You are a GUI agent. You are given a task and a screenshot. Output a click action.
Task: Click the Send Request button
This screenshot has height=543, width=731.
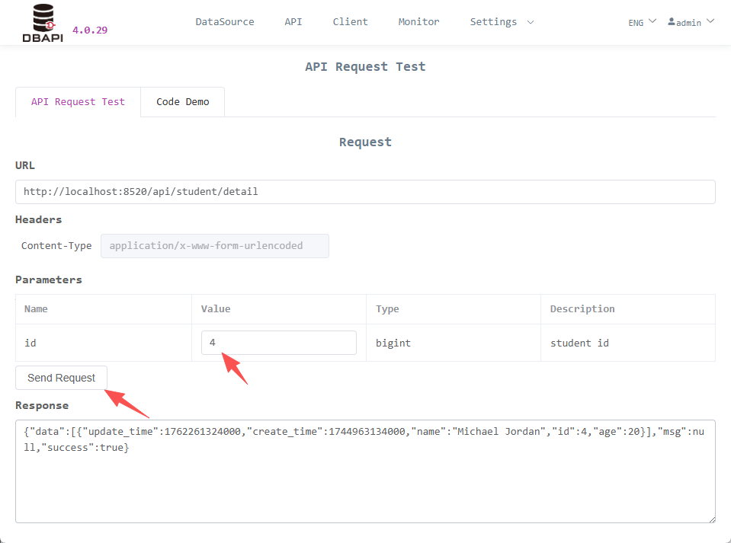[61, 378]
